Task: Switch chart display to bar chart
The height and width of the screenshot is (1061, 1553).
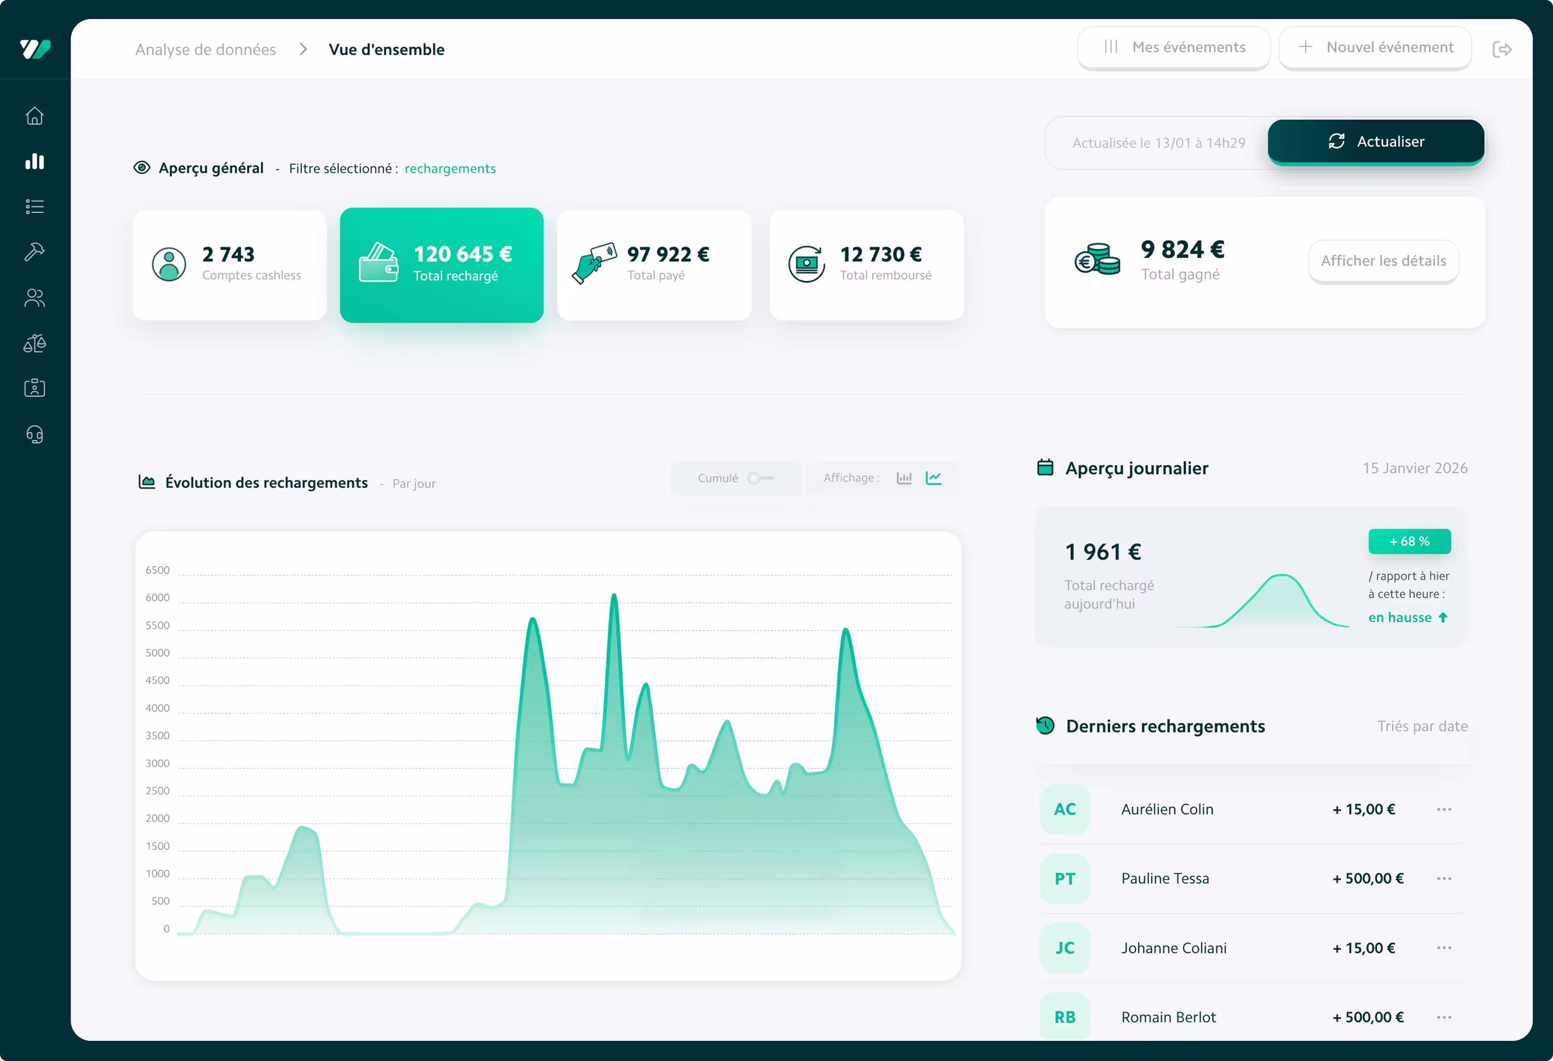Action: [904, 478]
